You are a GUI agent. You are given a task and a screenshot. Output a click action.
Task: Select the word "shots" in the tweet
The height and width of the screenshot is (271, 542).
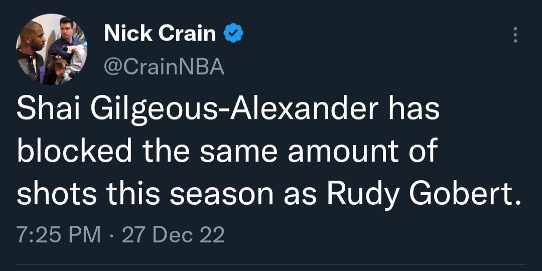point(54,194)
